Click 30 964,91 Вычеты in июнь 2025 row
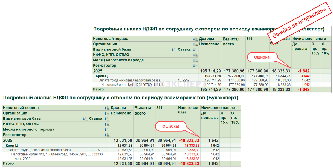The height and width of the screenshot is (168, 333). pyautogui.click(x=147, y=159)
